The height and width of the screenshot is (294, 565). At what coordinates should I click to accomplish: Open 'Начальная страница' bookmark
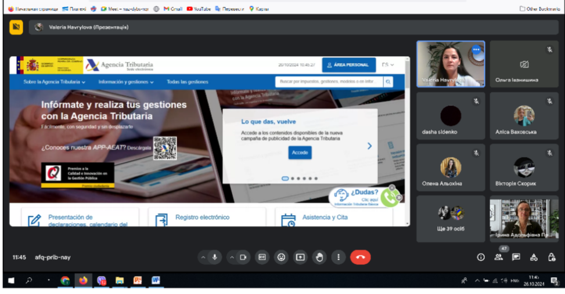(x=33, y=9)
